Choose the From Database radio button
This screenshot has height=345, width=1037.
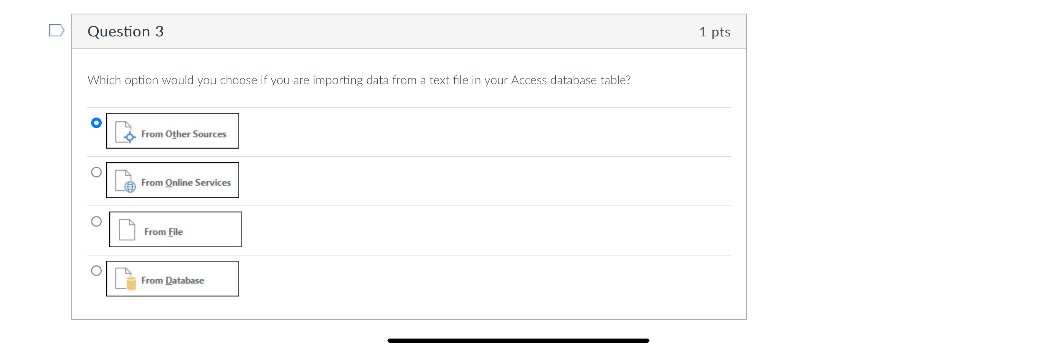click(96, 271)
